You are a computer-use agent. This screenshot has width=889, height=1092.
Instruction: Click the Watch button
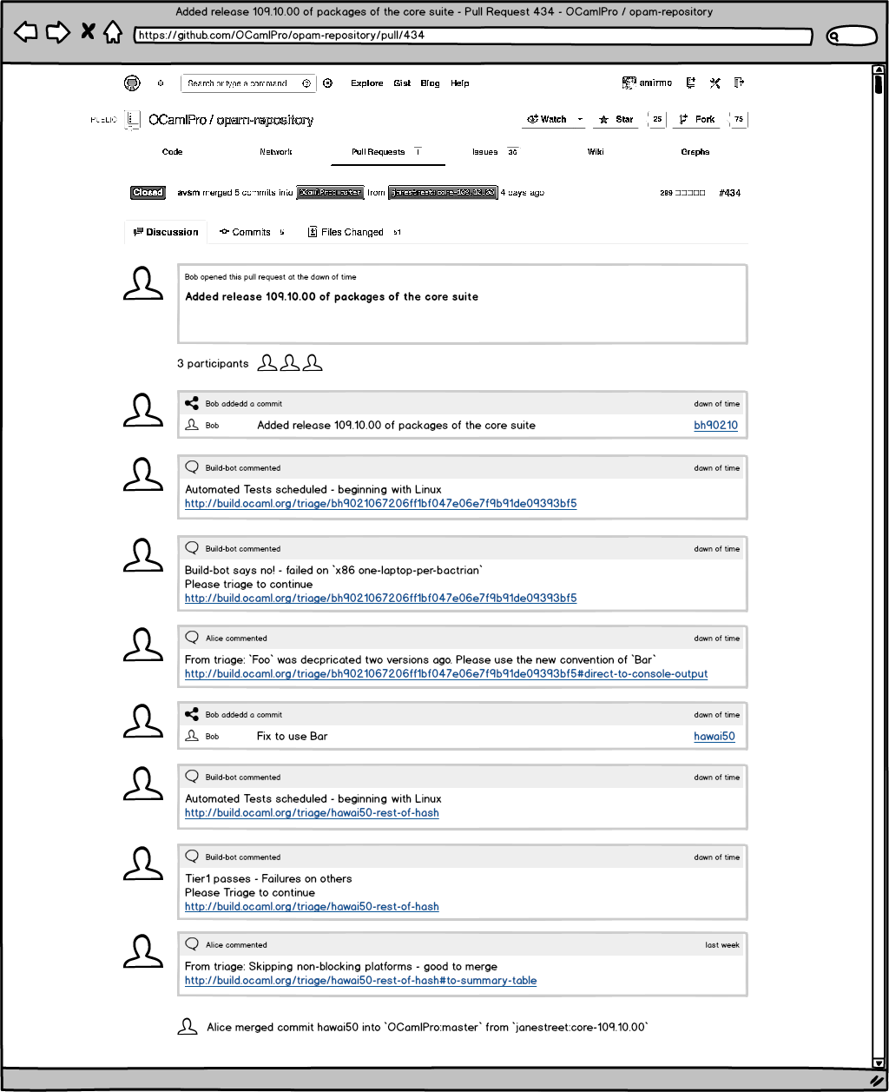point(547,120)
